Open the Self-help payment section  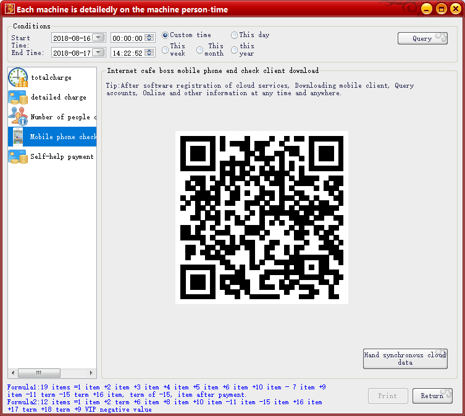[52, 156]
